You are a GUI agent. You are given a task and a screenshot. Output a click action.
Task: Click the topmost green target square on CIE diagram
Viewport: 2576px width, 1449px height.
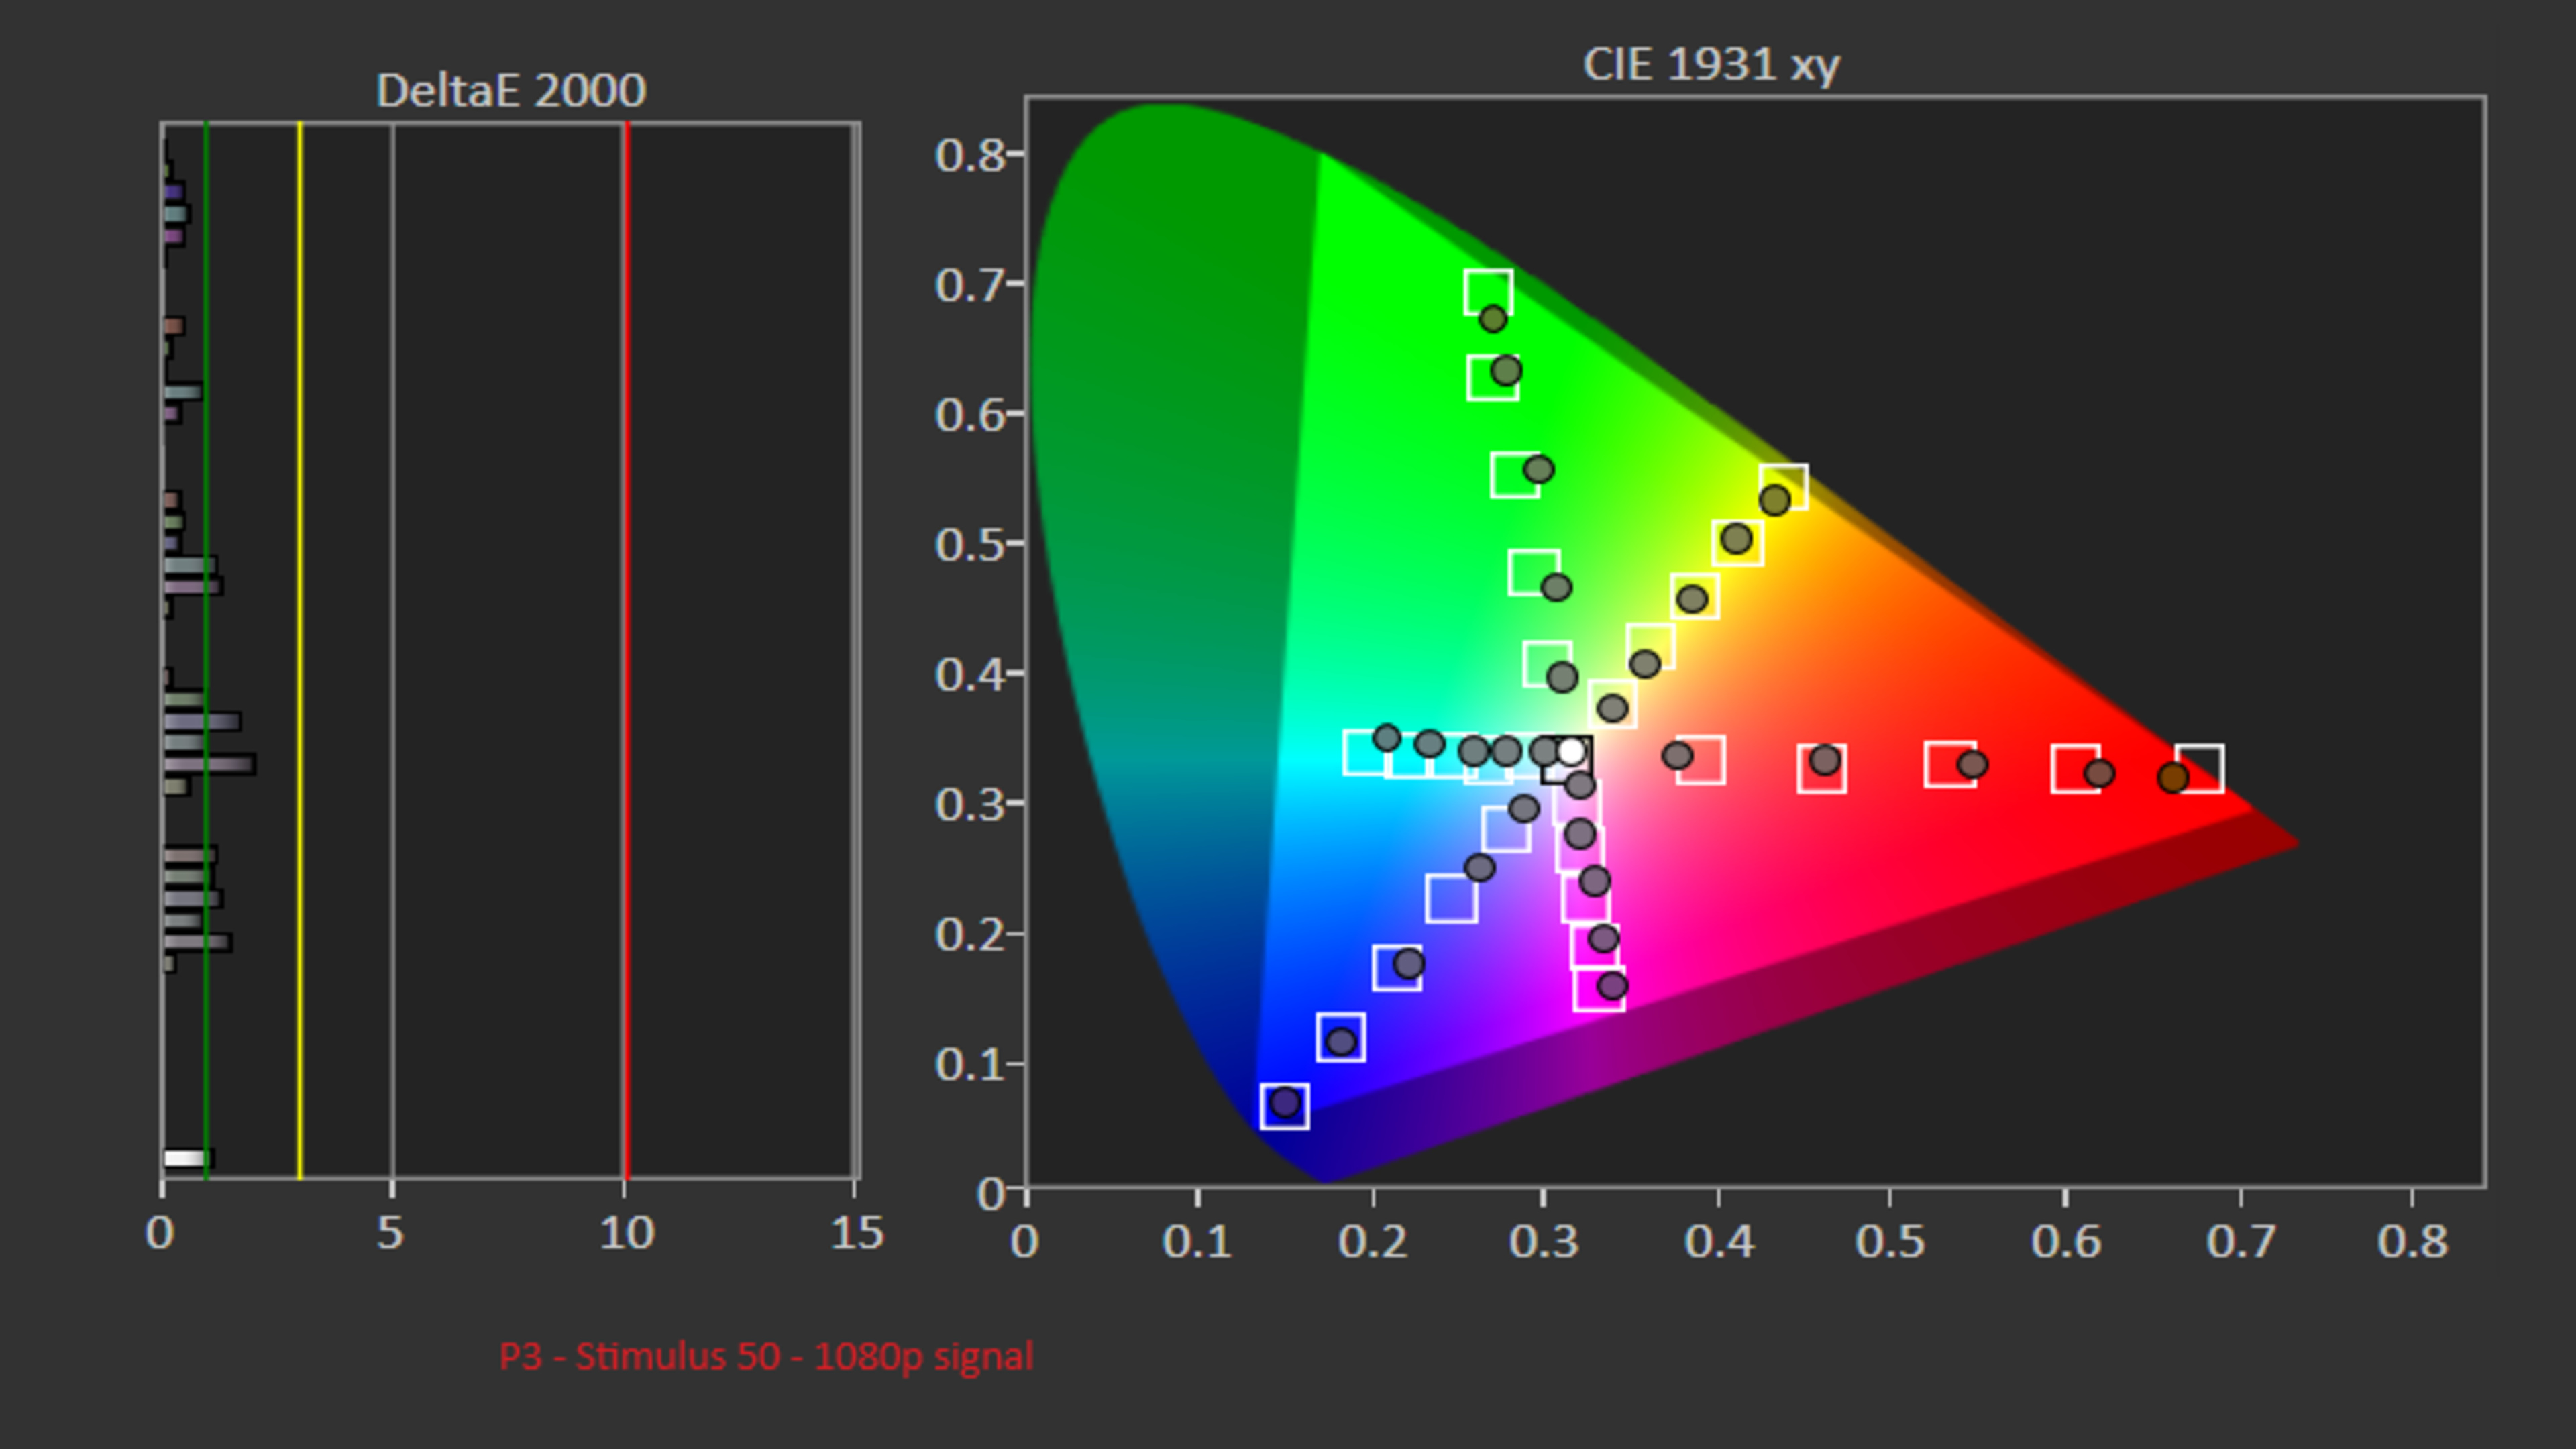tap(1488, 292)
